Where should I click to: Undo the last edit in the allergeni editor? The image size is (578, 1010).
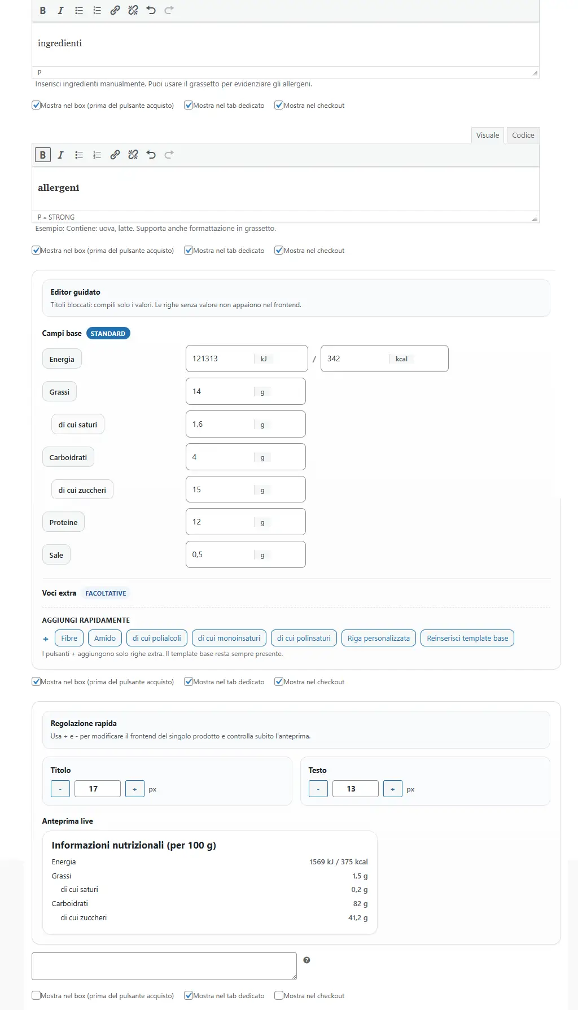click(151, 155)
